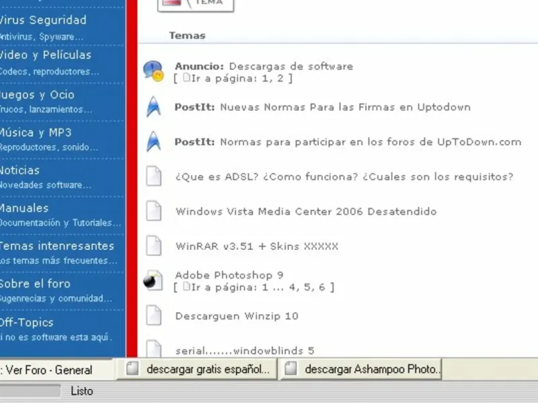Click 'Los temas más frecuentes...' subtitle
Viewport: 538px width, 403px height.
tap(59, 261)
